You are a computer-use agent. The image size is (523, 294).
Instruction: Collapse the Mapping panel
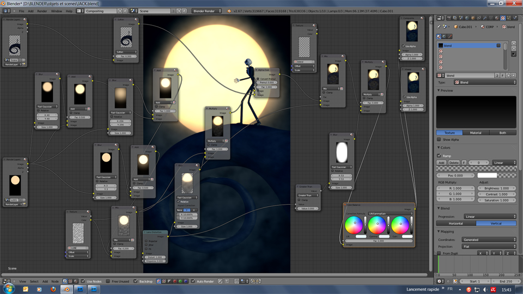coord(439,231)
